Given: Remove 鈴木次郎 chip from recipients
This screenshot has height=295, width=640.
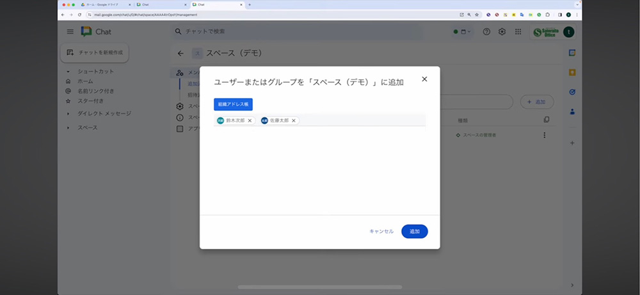Looking at the screenshot, I should pyautogui.click(x=250, y=121).
